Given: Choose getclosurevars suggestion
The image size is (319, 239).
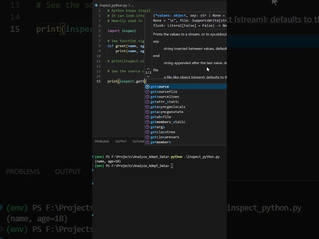Looking at the screenshot, I should coord(186,137).
